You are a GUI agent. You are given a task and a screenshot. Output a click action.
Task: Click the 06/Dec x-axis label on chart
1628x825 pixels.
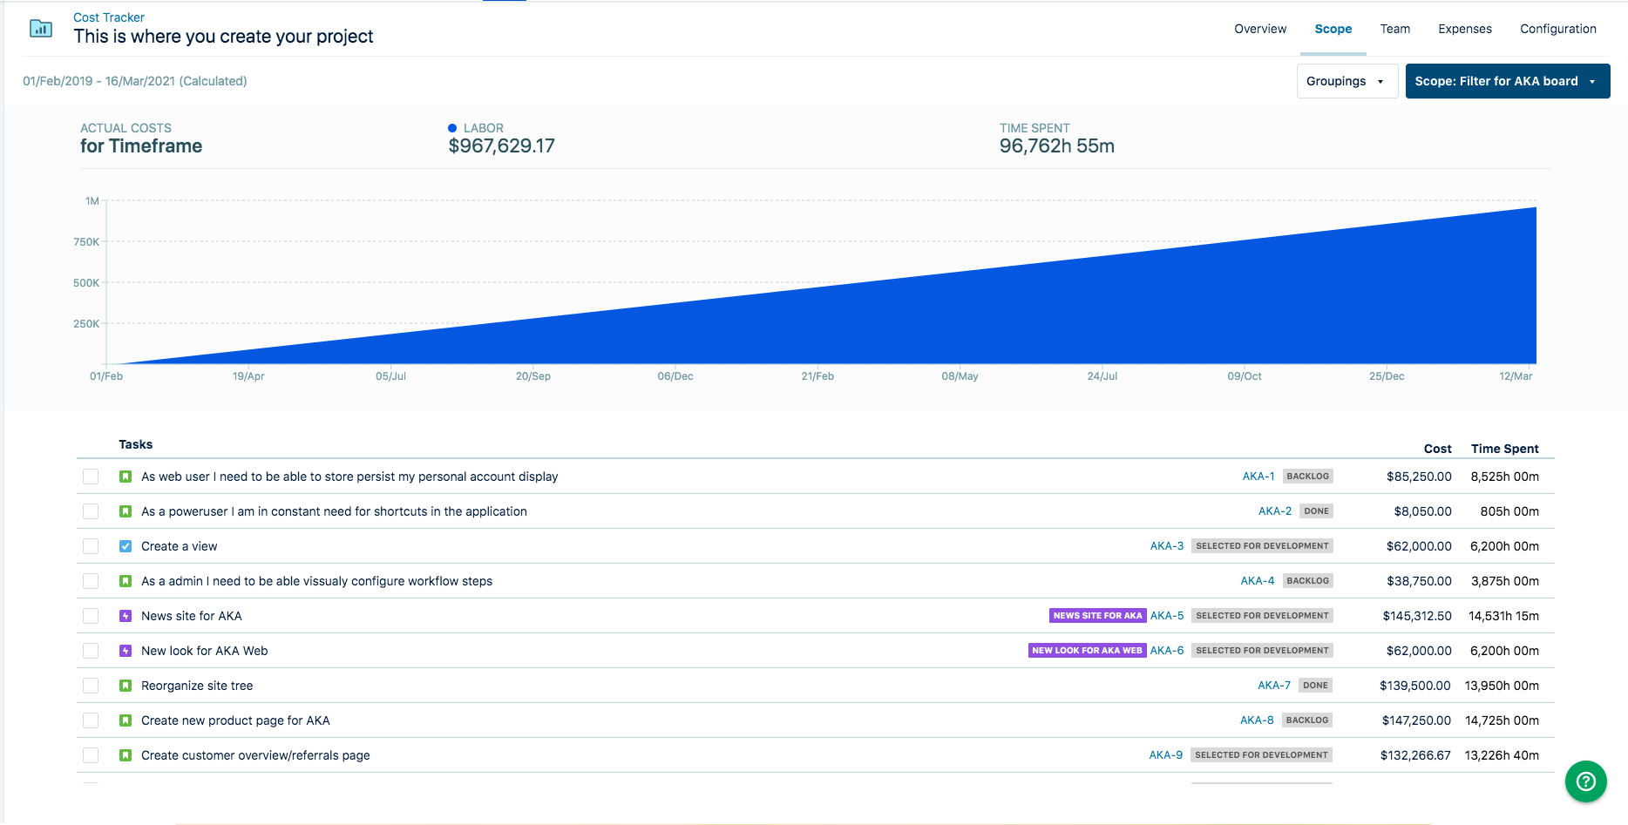point(675,376)
